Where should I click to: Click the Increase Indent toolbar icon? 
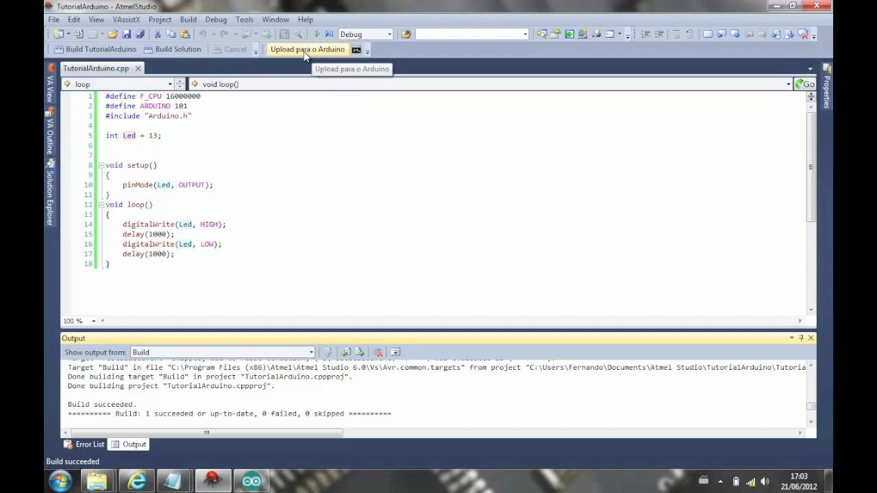click(659, 34)
